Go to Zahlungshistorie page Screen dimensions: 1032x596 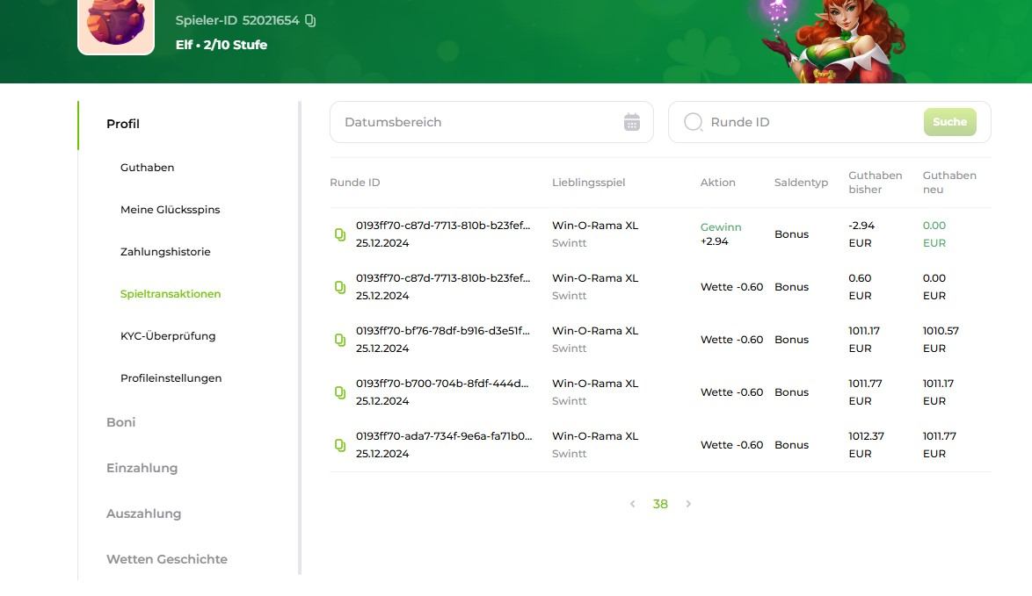165,252
